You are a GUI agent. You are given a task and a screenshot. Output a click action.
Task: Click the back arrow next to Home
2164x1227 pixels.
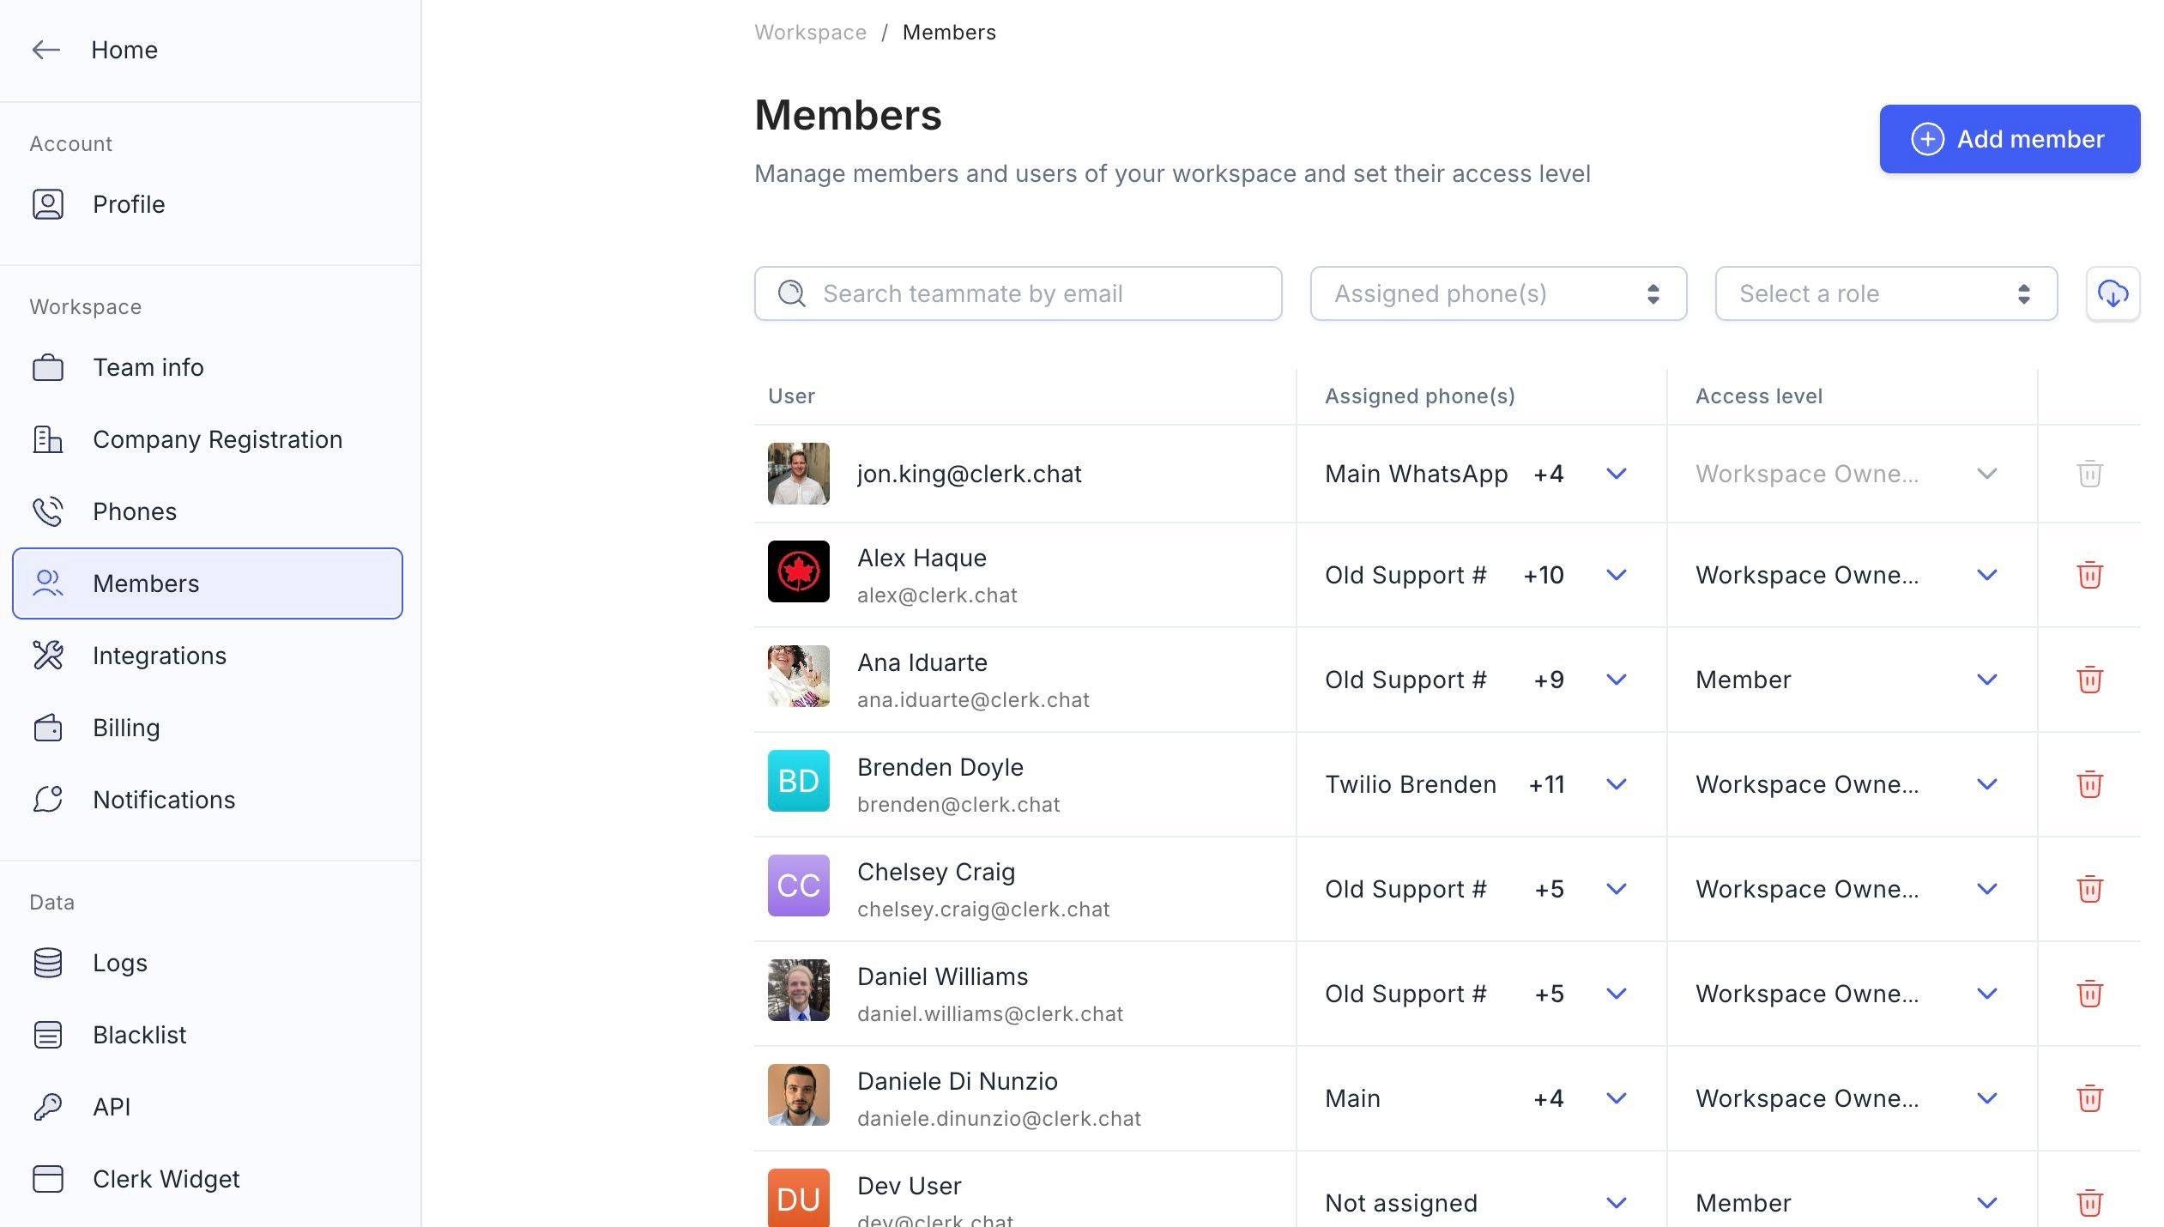point(46,50)
